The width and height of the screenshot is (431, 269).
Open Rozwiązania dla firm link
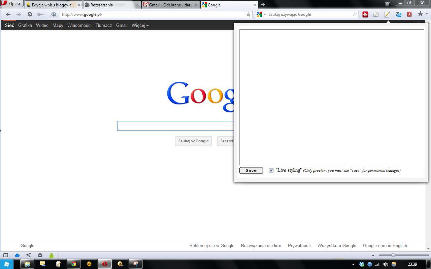tap(261, 245)
